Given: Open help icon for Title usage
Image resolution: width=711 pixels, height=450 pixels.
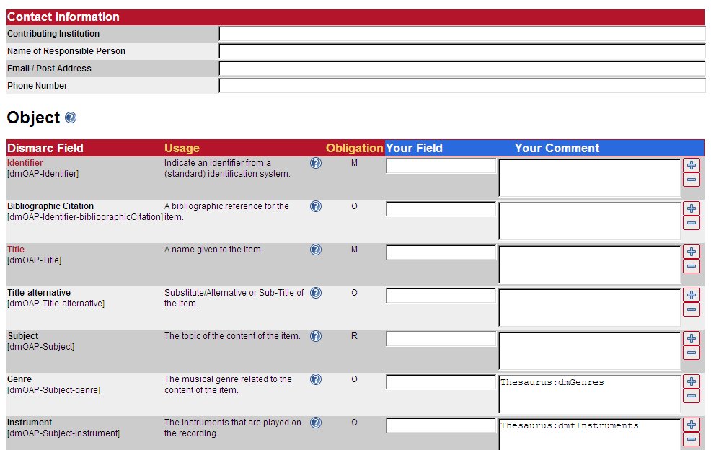Looking at the screenshot, I should click(x=316, y=250).
